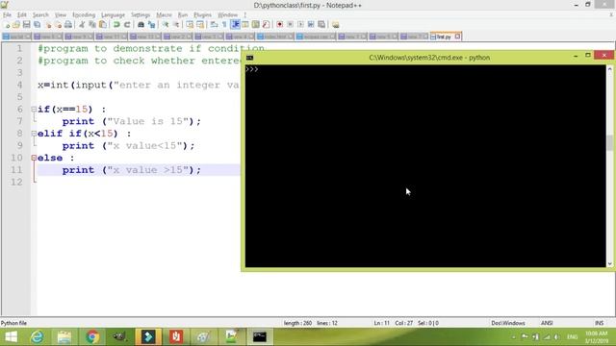Viewport: 616px width, 346px height.
Task: Click the cmd window system menu icon
Action: coord(249,58)
